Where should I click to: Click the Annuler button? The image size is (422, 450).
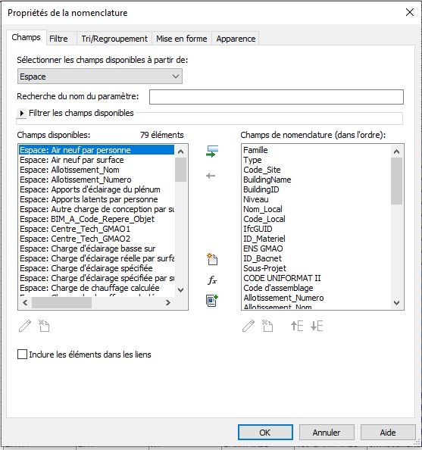click(327, 433)
